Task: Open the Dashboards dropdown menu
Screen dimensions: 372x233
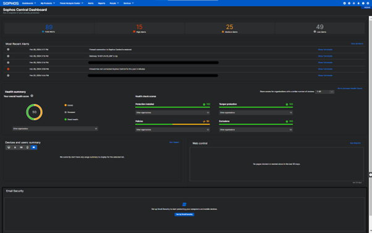Action: [x=29, y=3]
